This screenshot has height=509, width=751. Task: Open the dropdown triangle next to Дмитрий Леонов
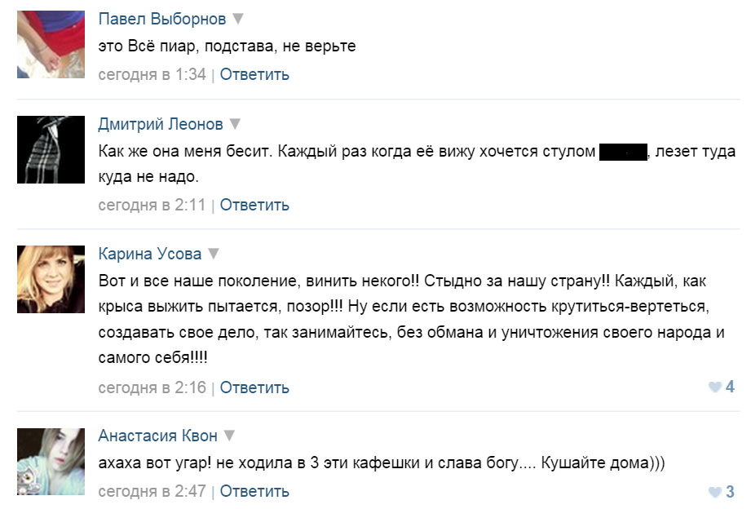235,124
